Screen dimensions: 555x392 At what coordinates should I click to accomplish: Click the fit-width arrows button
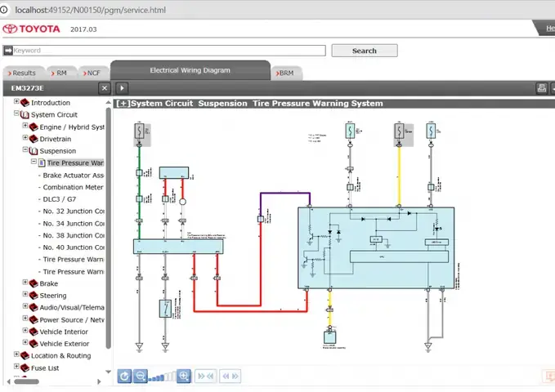[x=205, y=376]
